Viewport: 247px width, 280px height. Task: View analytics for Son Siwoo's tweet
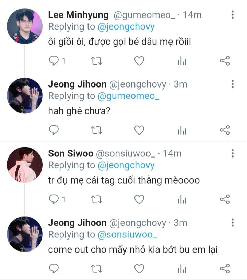182,199
